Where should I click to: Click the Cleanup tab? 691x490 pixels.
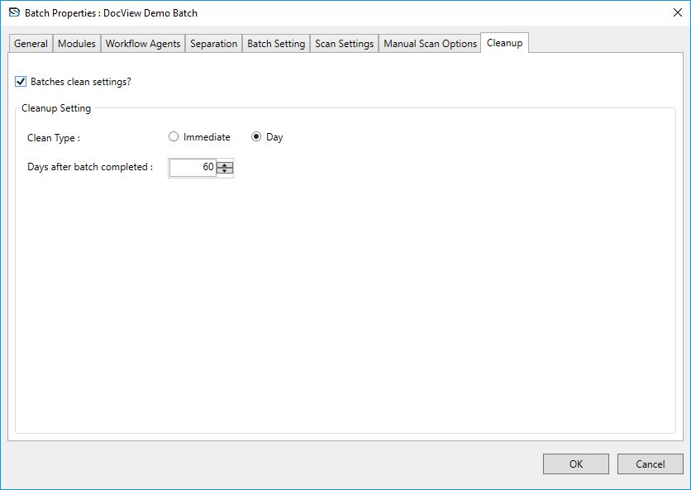504,43
